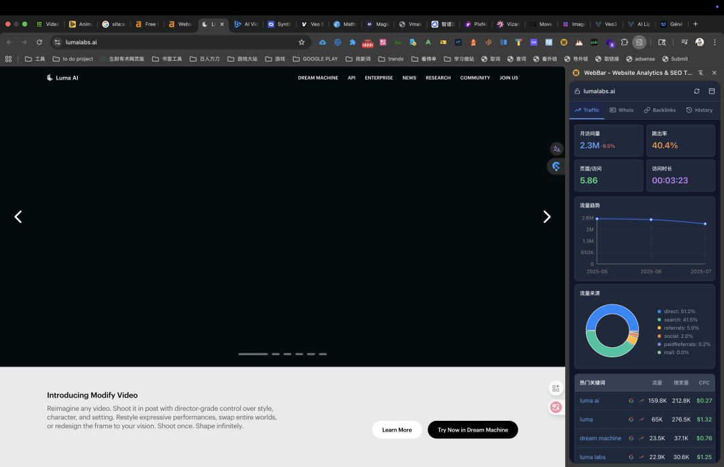This screenshot has height=467, width=724.
Task: Click the monthly visits 2.3M card
Action: pos(608,141)
